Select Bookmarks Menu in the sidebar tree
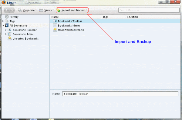The width and height of the screenshot is (182, 120). (23, 34)
